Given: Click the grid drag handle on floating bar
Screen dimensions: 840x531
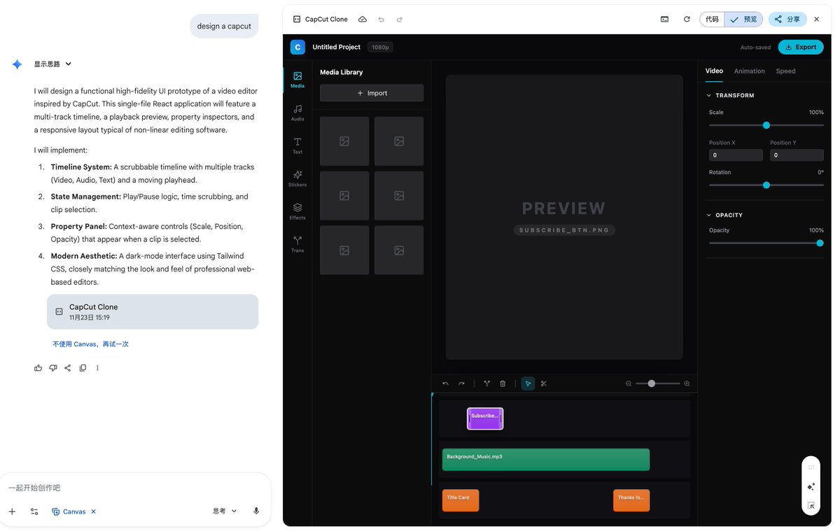Looking at the screenshot, I should pyautogui.click(x=811, y=467).
